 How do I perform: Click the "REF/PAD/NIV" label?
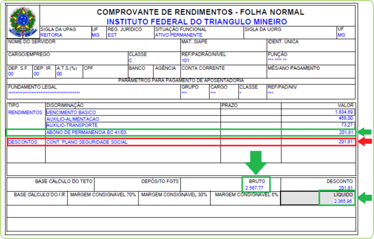click(x=282, y=87)
